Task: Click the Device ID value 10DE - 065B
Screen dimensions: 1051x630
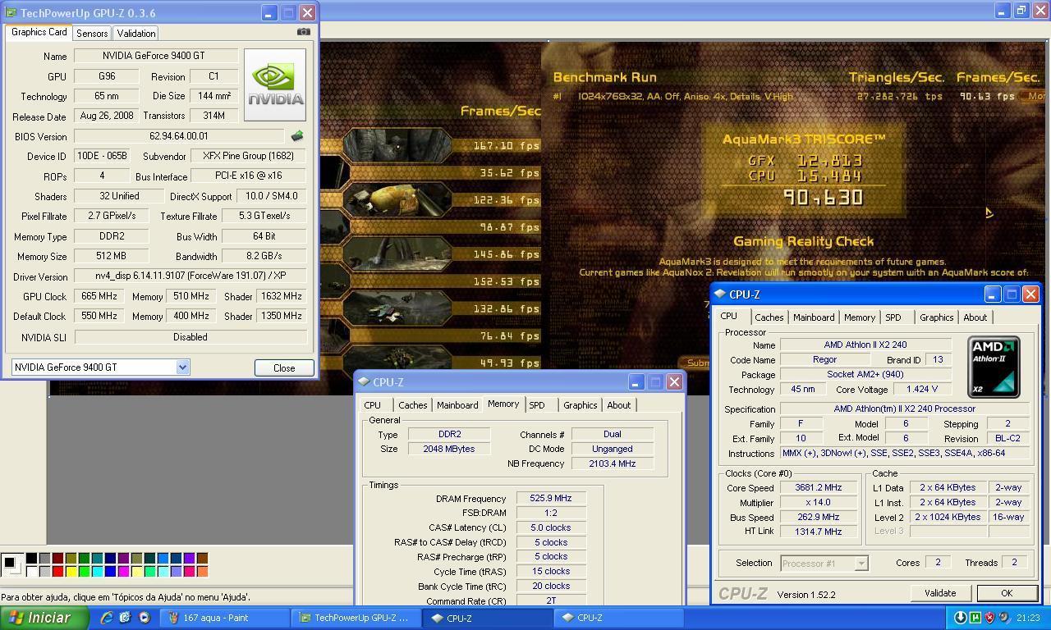Action: point(100,156)
